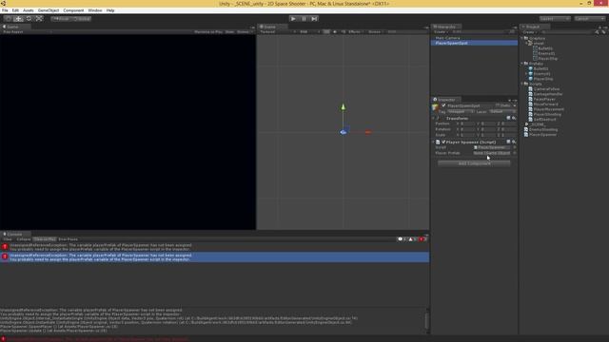
Task: Open the Textured draw mode dropdown in Scene view
Action: 277,31
